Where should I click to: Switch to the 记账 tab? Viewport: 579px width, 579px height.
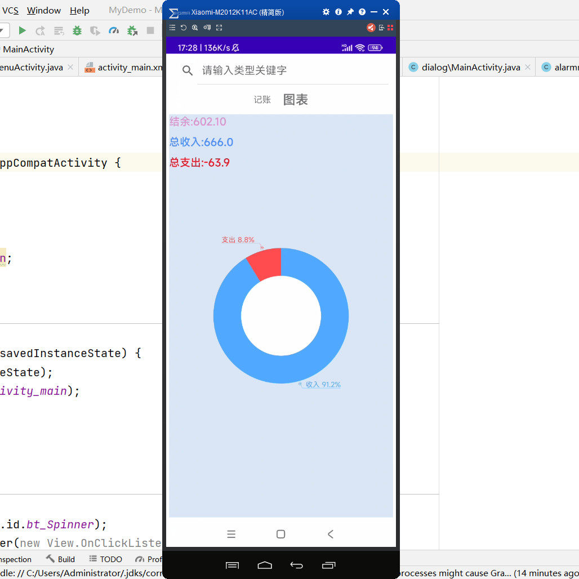coord(262,100)
